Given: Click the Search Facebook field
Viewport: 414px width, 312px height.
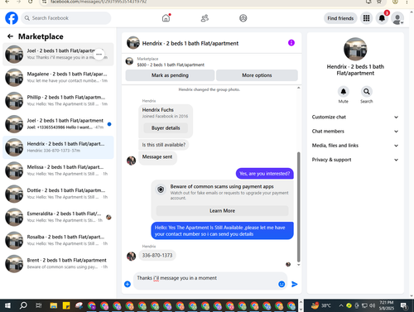Looking at the screenshot, I should pyautogui.click(x=66, y=18).
